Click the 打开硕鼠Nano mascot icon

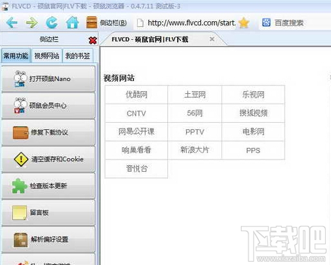coord(20,79)
